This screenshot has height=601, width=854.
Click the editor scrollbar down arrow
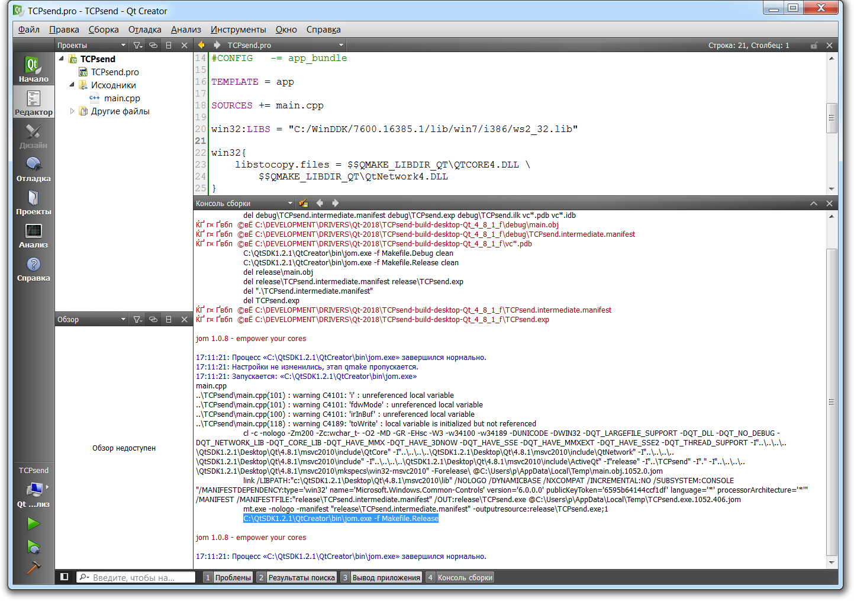(832, 189)
